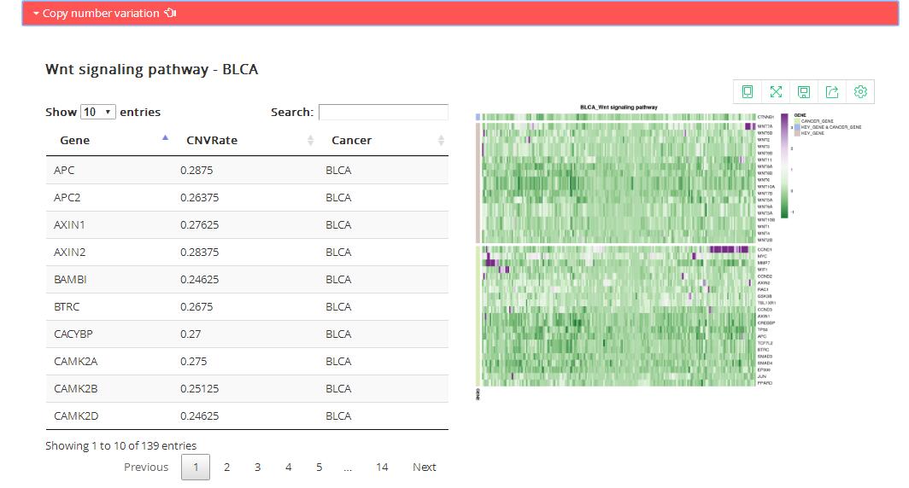Select page 5 in pagination

[x=319, y=467]
